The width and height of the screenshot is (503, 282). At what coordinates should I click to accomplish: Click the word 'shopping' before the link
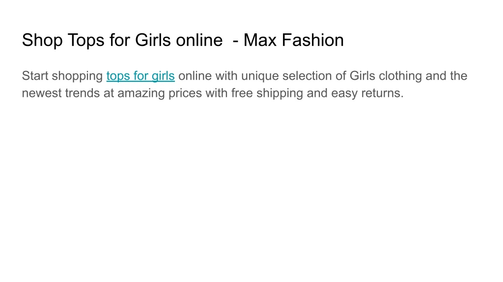click(77, 76)
